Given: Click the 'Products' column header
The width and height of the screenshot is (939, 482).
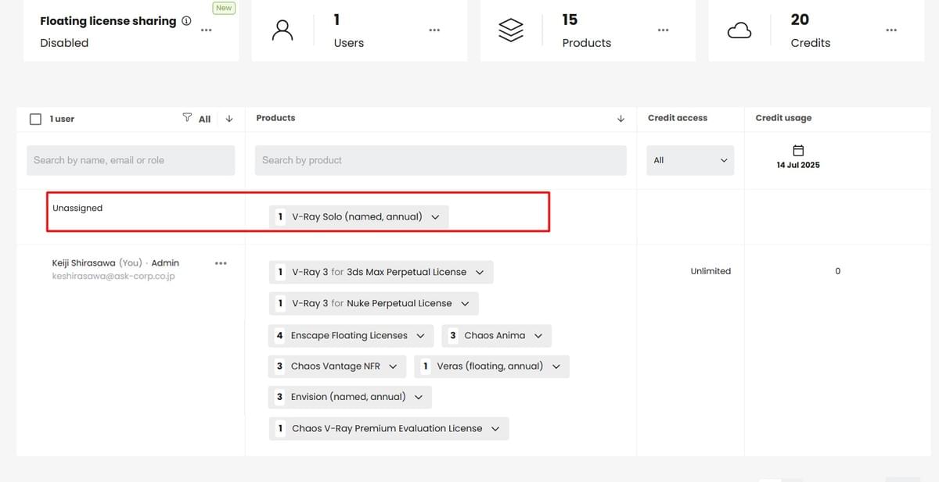Looking at the screenshot, I should [275, 118].
